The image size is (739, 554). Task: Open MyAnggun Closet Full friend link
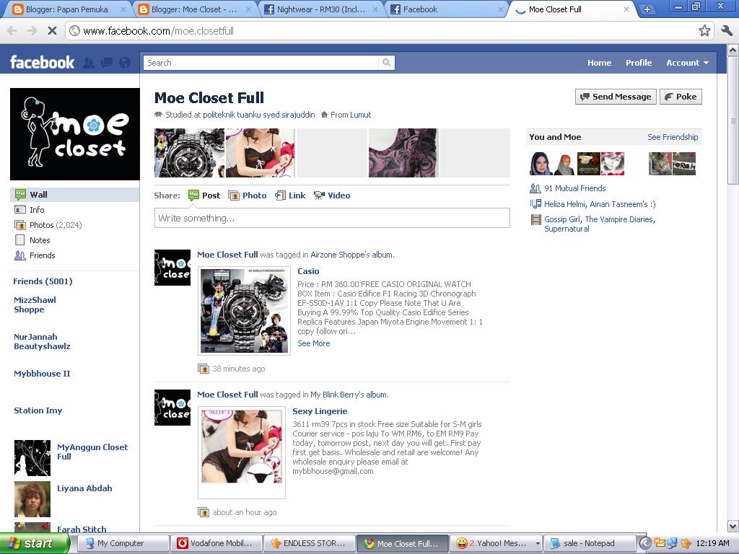tap(92, 452)
